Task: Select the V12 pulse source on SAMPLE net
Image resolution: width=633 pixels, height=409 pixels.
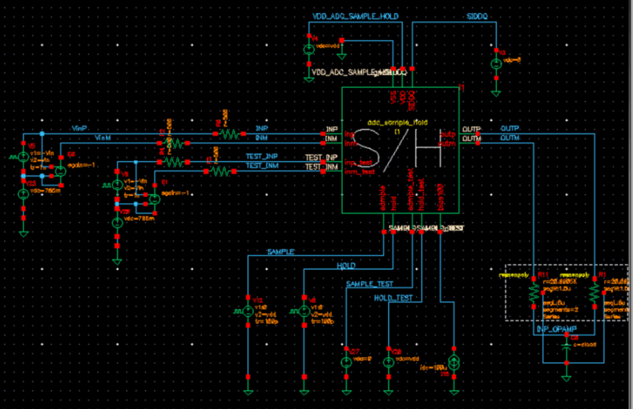Action: point(248,311)
